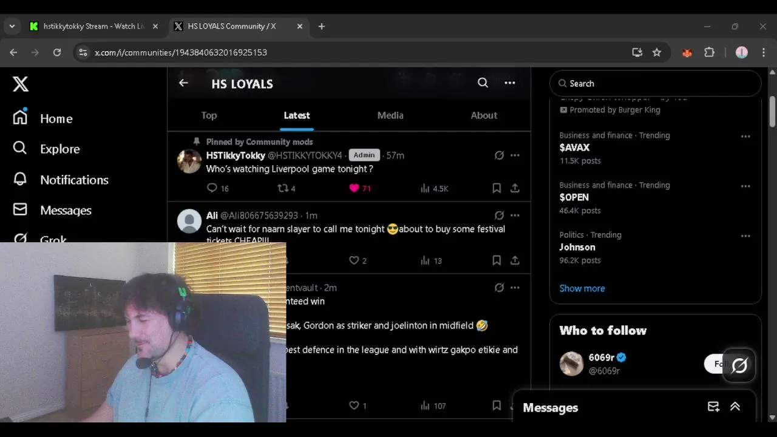Bookmark this page with the star

point(657,52)
